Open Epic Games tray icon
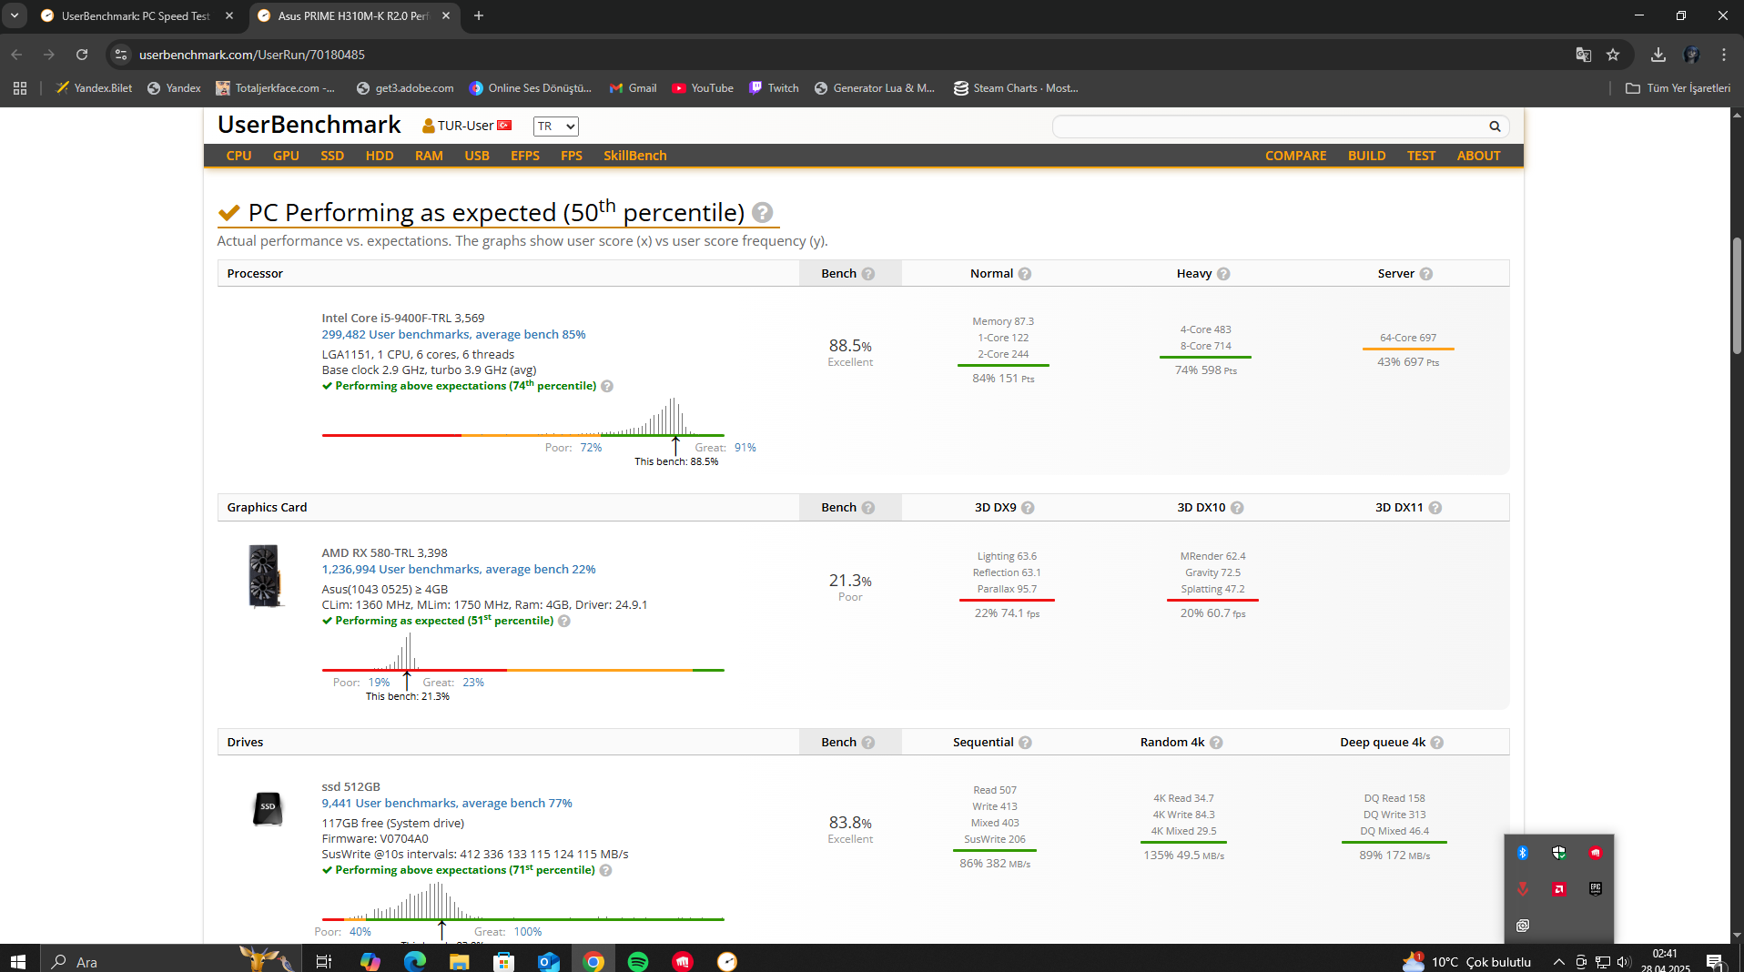The image size is (1744, 972). (x=1596, y=889)
